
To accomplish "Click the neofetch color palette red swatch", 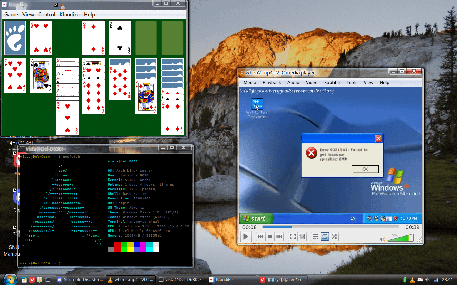I will click(x=117, y=247).
